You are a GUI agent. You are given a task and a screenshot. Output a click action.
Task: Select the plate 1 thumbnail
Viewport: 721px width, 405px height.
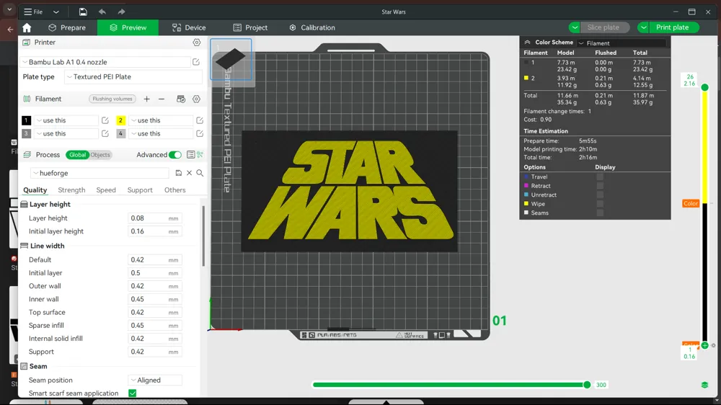tap(231, 59)
